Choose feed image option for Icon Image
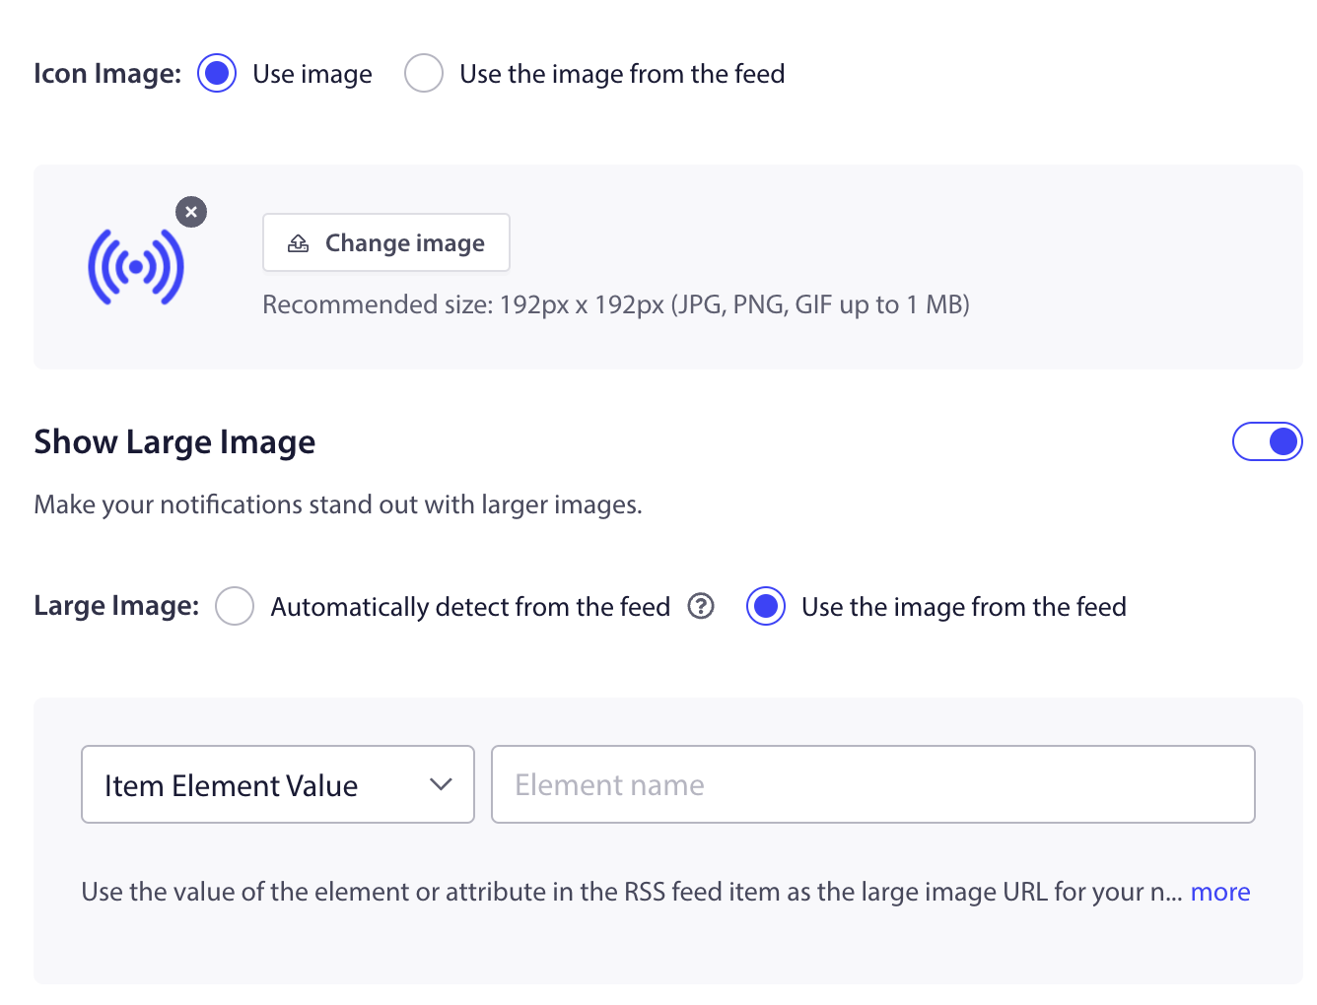This screenshot has height=1005, width=1317. click(424, 74)
